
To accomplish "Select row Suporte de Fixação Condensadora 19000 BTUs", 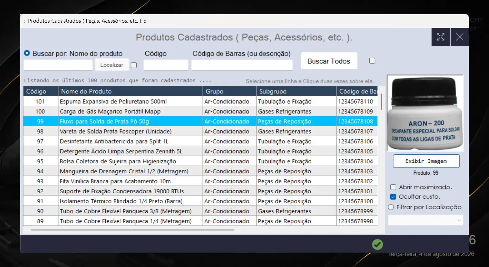I will point(200,191).
